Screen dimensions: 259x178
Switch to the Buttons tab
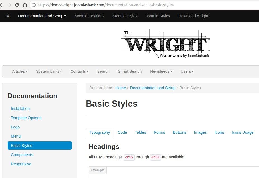(x=179, y=132)
